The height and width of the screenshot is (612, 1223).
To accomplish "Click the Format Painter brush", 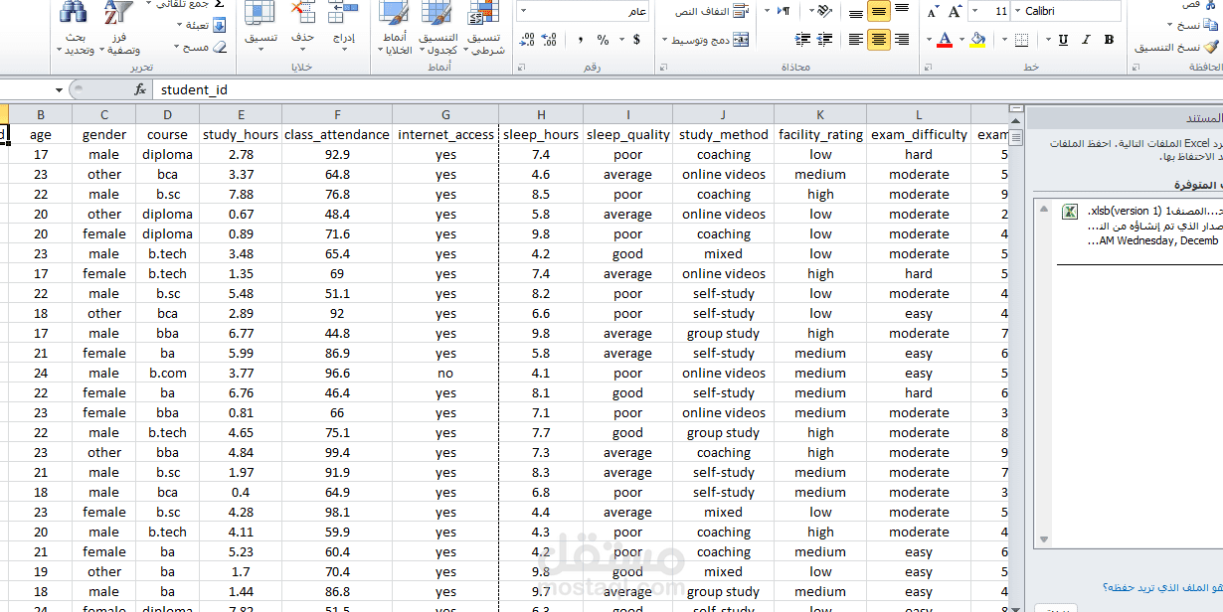I will [x=1210, y=47].
